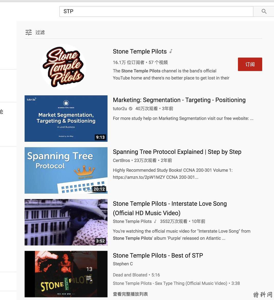
Task: Open the Spanning Tree Protocol thumbnail
Action: (66, 170)
